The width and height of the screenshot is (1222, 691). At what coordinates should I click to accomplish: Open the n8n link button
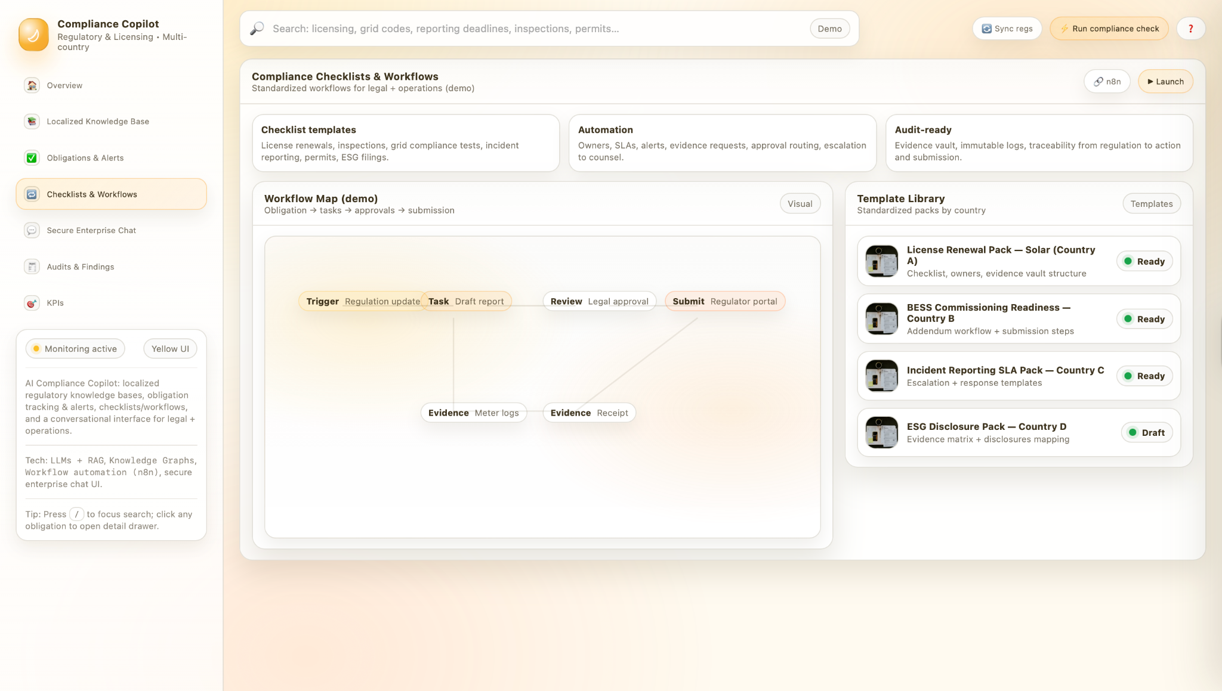pyautogui.click(x=1107, y=82)
